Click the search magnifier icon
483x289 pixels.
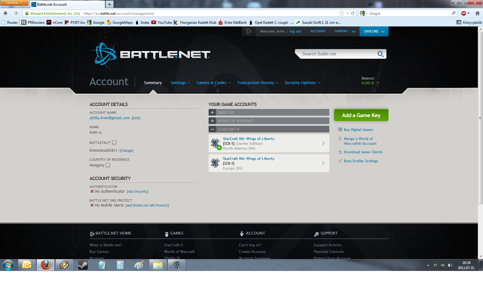[x=380, y=54]
